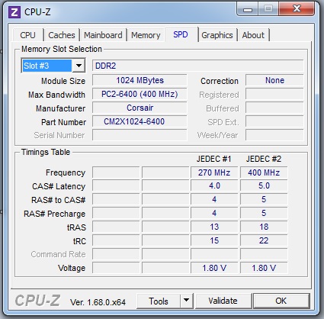The image size is (324, 319).
Task: Open the Slot #3 dropdown arrow
Action: pos(79,66)
